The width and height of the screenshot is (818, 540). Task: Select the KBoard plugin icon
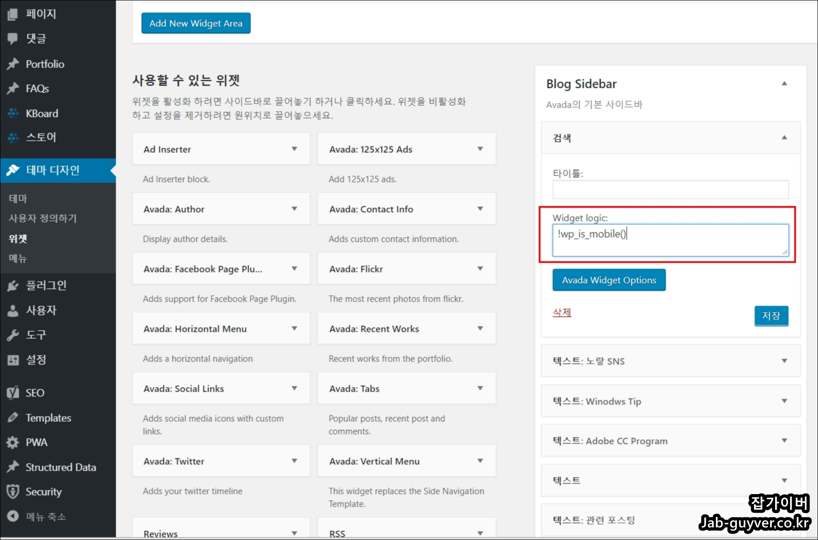pyautogui.click(x=13, y=113)
